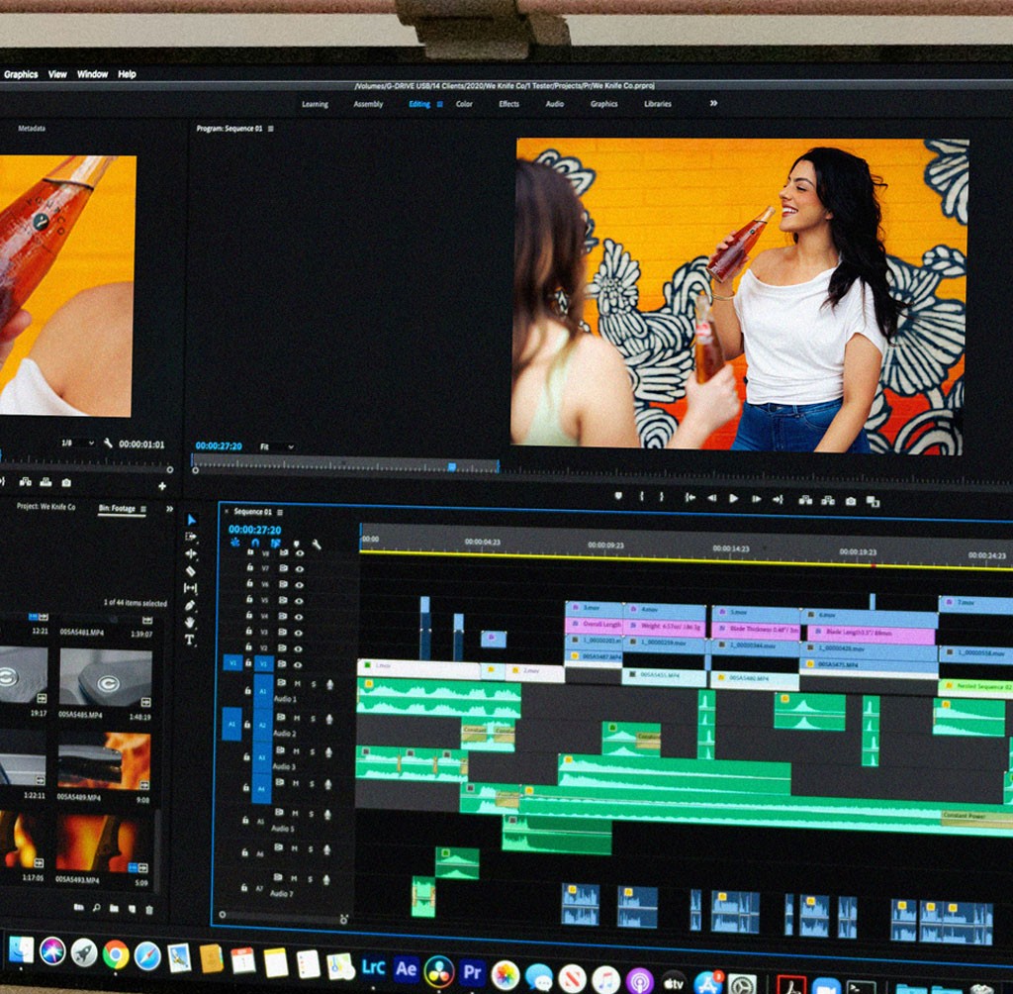
Task: Open After Effects from the dock
Action: 406,969
